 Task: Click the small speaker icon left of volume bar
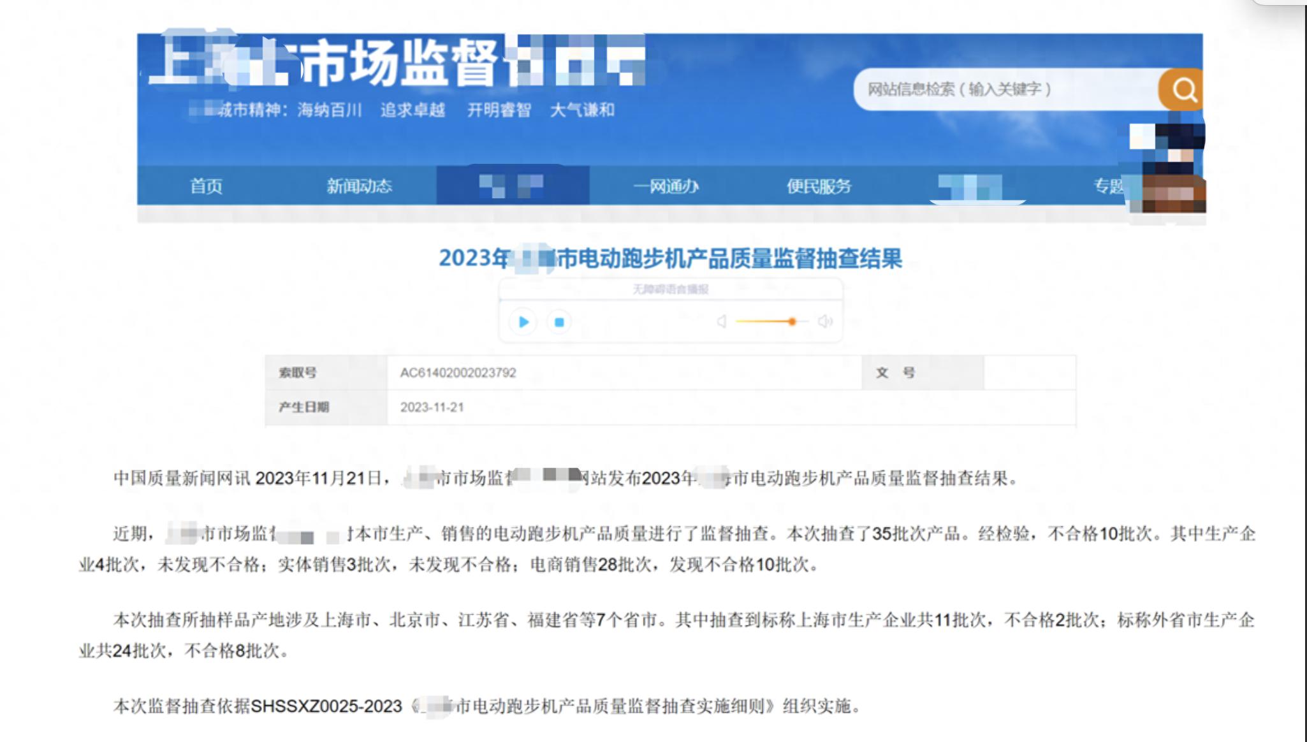[x=721, y=323]
